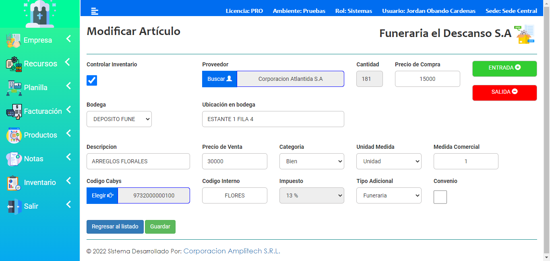This screenshot has height=261, width=550.
Task: Click Buscar to search for Proveedor
Action: [219, 79]
